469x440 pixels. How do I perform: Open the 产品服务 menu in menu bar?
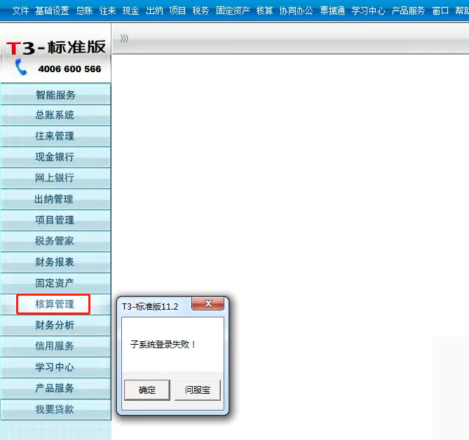[x=408, y=11]
